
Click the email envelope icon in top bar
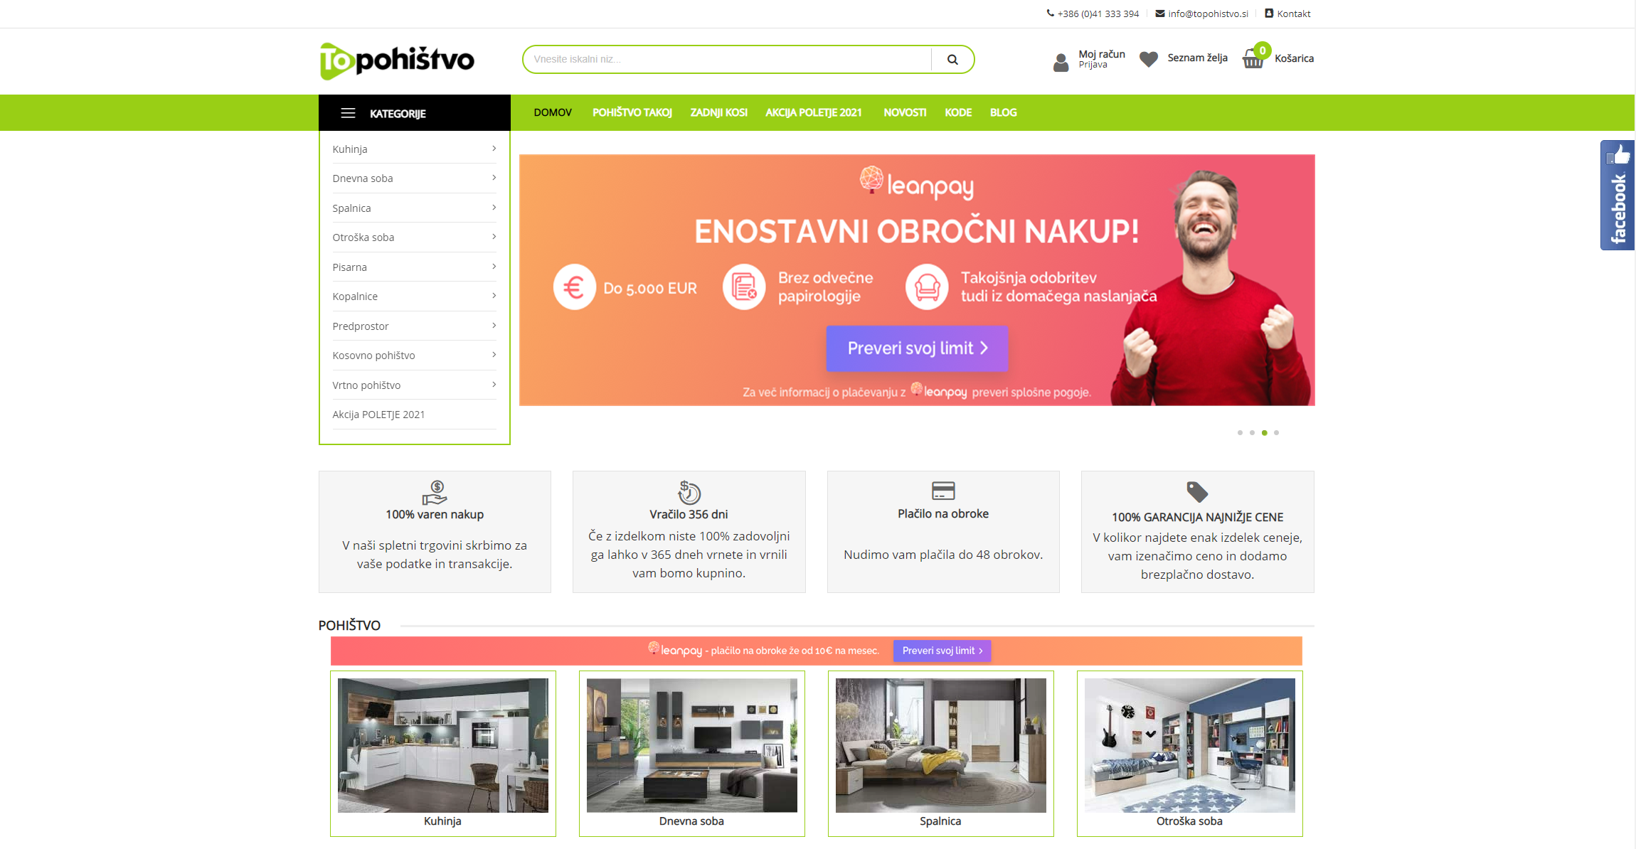[1160, 14]
